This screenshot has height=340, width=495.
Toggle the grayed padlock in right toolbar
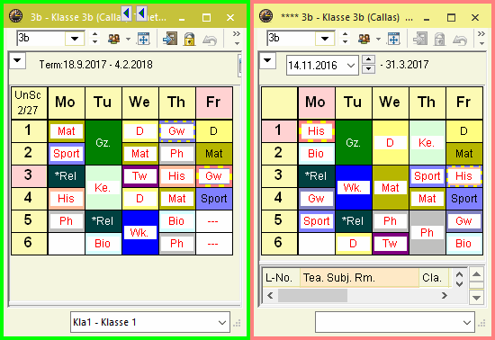click(439, 39)
